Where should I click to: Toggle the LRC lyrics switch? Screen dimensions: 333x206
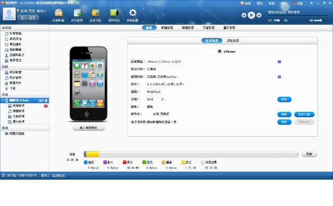pos(277,20)
